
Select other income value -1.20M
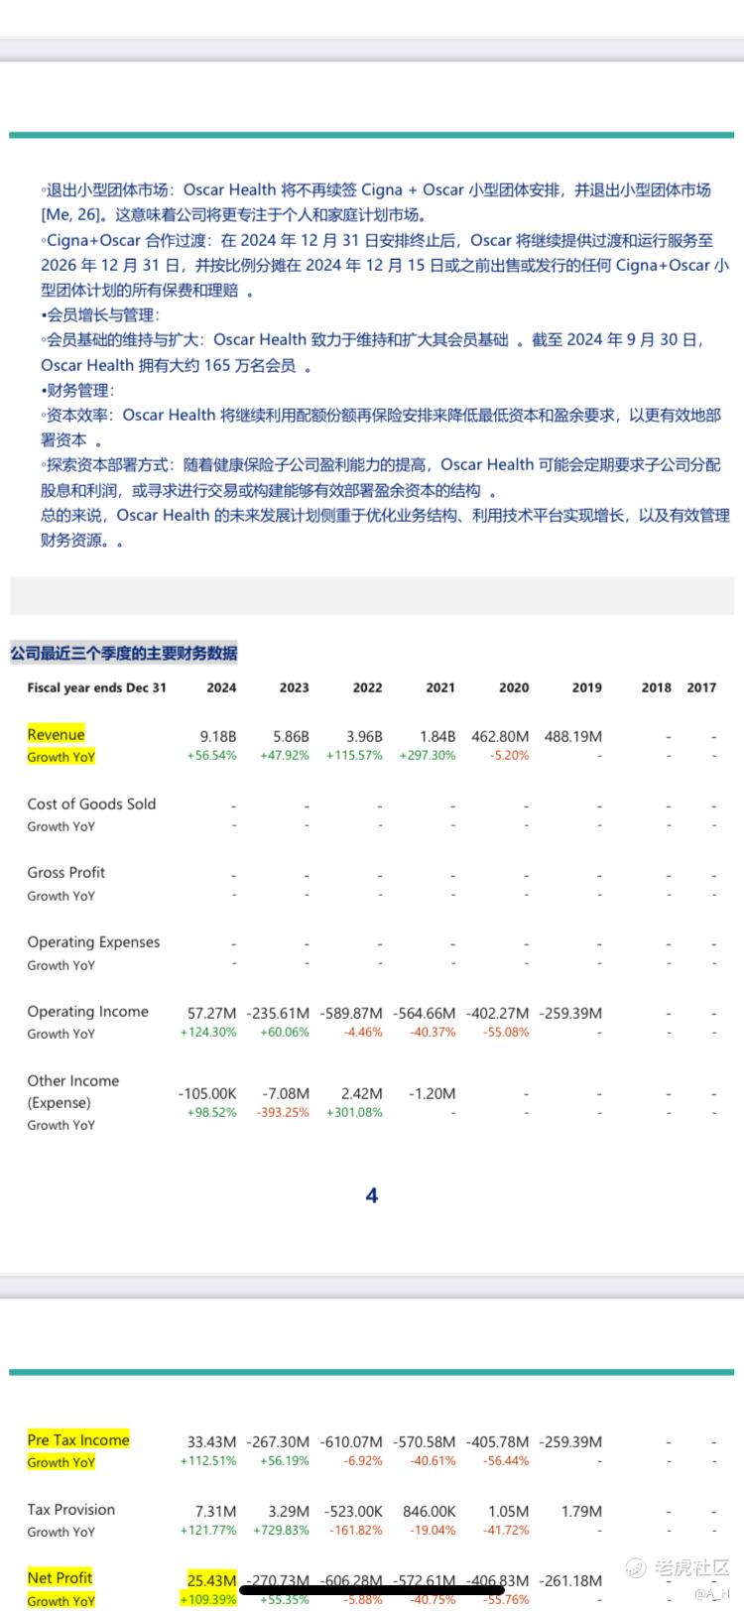point(433,1094)
